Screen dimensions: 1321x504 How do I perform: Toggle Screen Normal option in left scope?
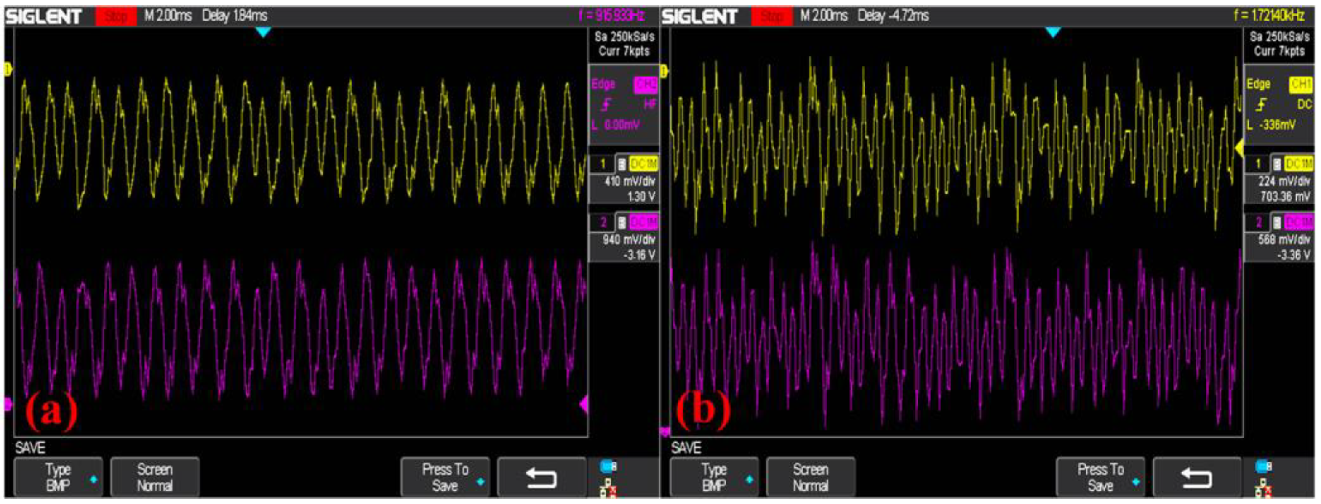(155, 478)
